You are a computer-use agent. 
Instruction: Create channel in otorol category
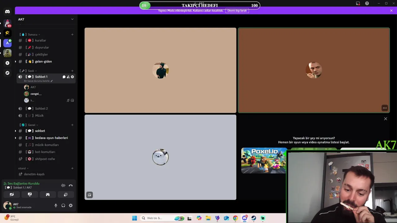(x=72, y=168)
